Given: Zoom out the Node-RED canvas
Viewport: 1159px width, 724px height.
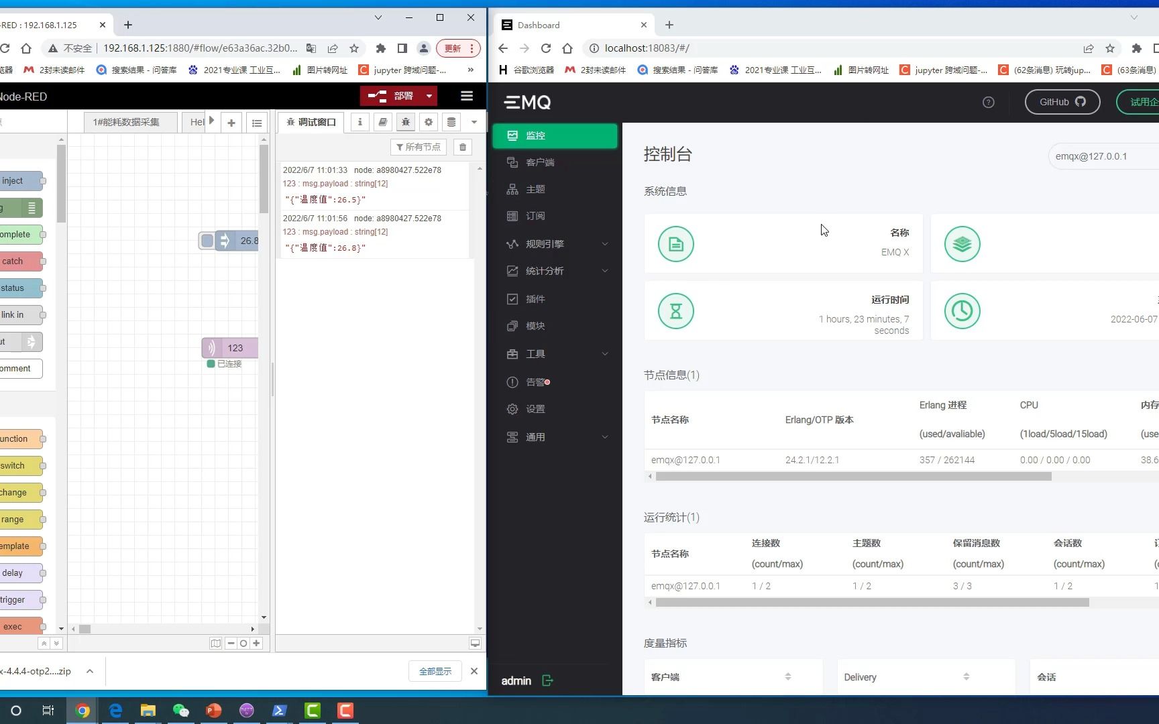Looking at the screenshot, I should [x=231, y=644].
